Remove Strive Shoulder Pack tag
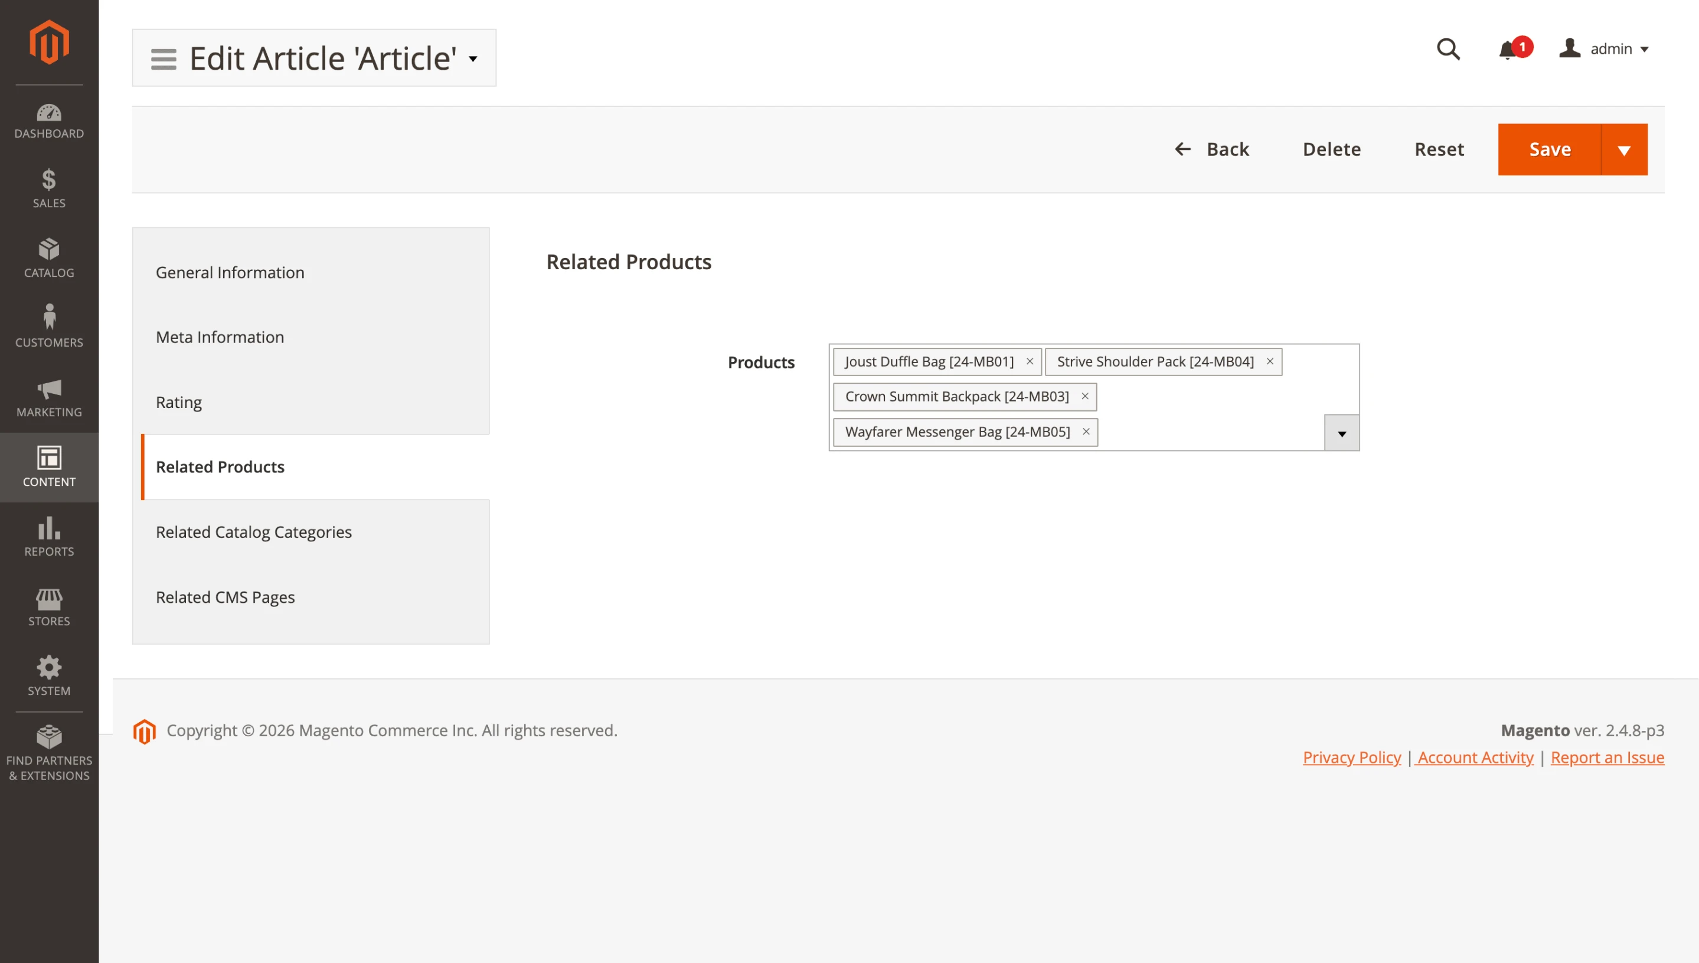Screen dimensions: 1699x963 pyautogui.click(x=1269, y=361)
